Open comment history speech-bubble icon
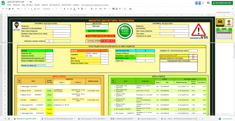 coord(208,3)
